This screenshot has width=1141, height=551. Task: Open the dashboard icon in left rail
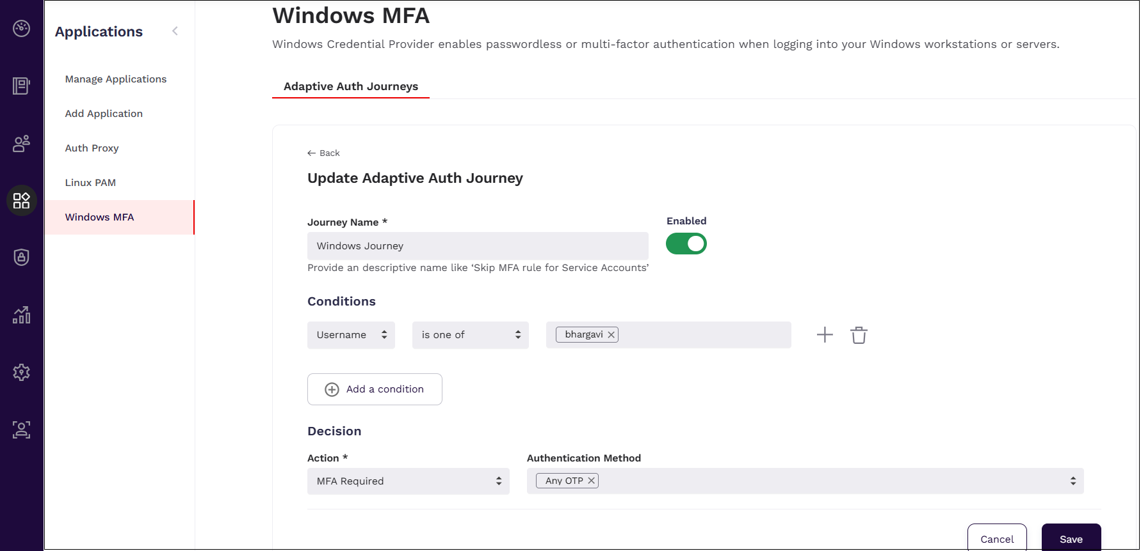[22, 29]
